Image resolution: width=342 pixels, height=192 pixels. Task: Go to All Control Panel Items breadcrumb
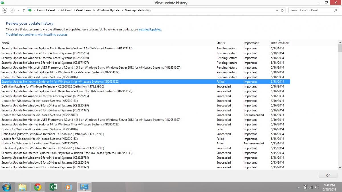[x=76, y=10]
